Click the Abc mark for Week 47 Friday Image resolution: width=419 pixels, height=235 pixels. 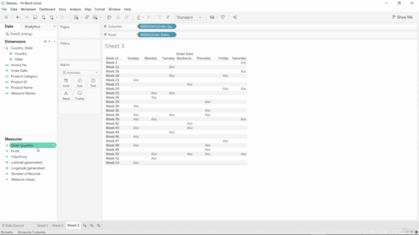225,141
